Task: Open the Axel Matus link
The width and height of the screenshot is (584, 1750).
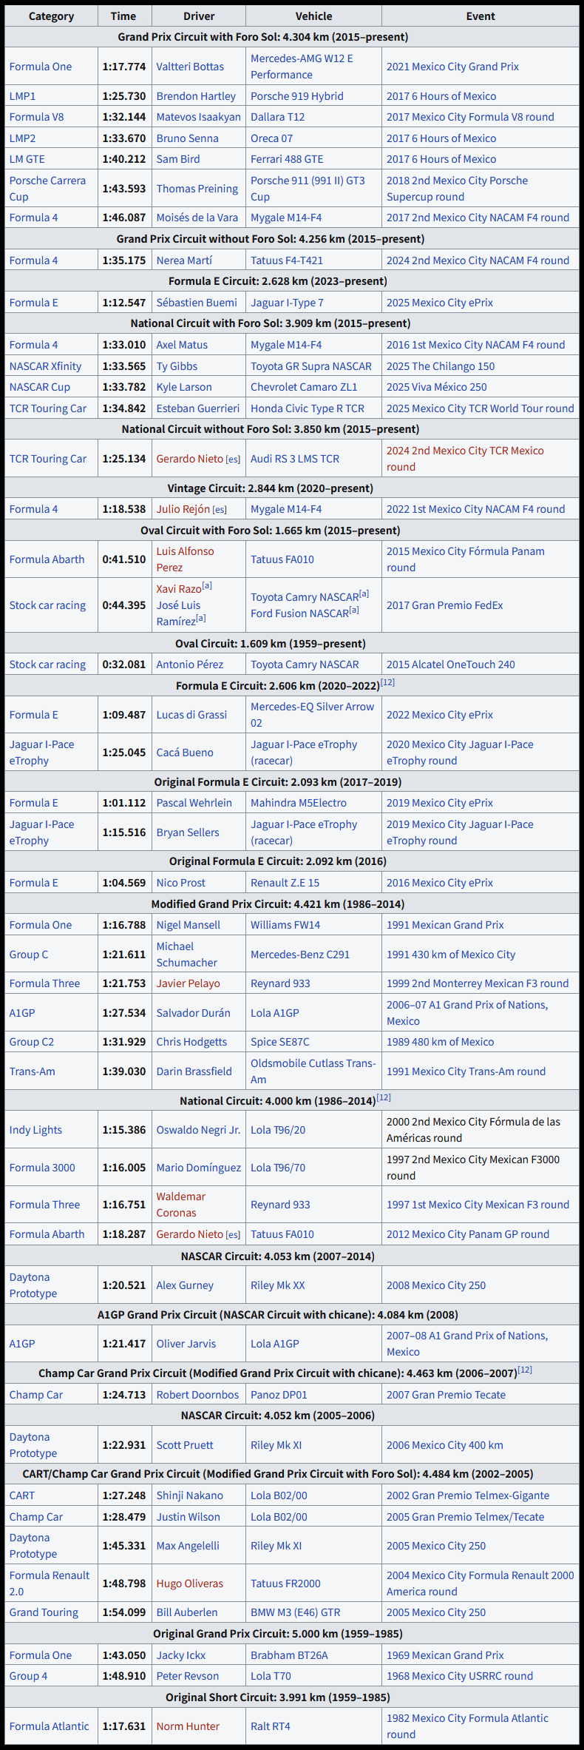Action: coord(182,345)
